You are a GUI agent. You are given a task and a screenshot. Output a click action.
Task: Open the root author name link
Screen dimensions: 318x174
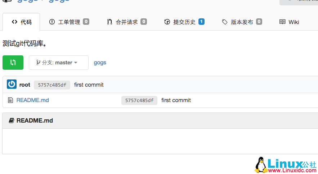25,85
